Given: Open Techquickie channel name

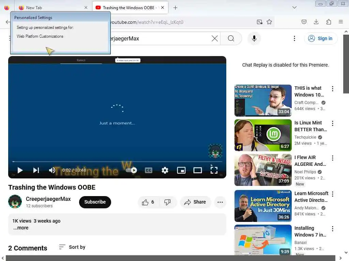Looking at the screenshot, I should (305, 137).
